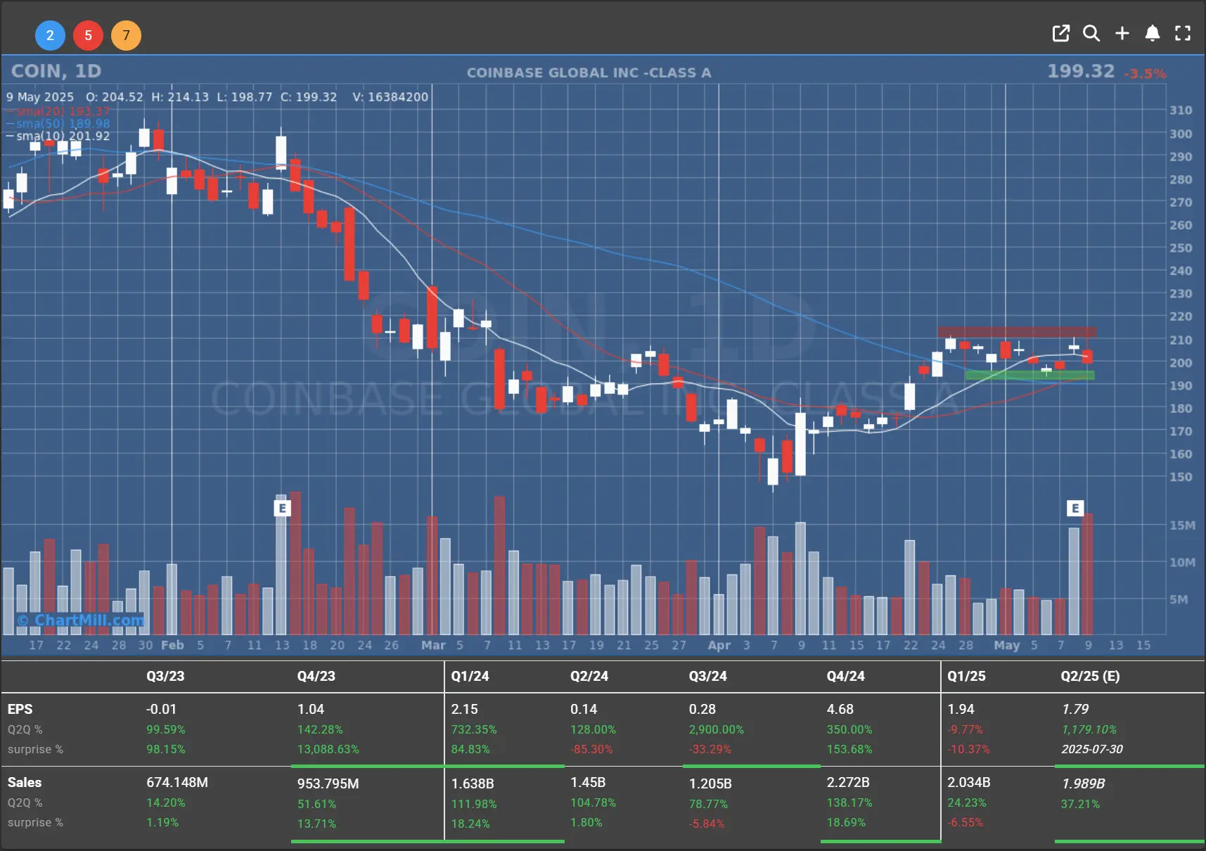Click the February earnings E marker
Viewport: 1206px width, 851px height.
coord(282,508)
